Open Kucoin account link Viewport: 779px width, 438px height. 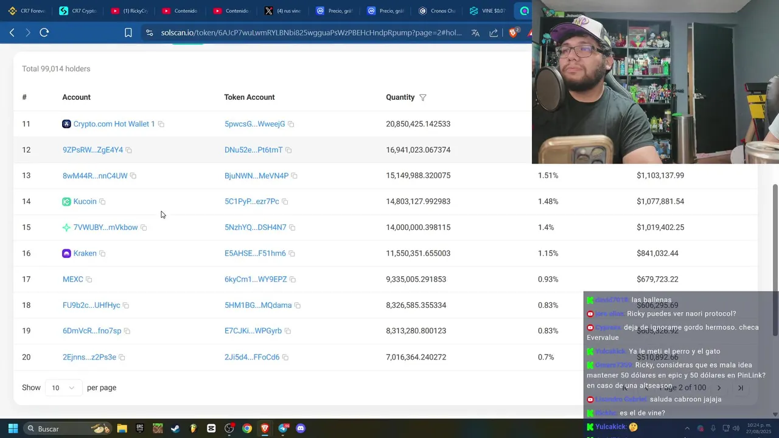click(x=85, y=201)
